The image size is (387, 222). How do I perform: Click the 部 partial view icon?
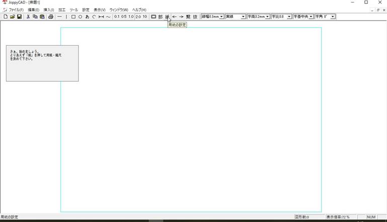[161, 17]
